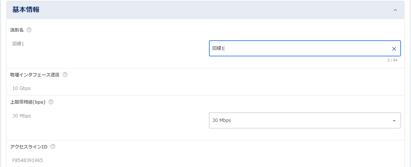
Task: Open help icon beside 物理インタフェース速度
Action: [65, 75]
